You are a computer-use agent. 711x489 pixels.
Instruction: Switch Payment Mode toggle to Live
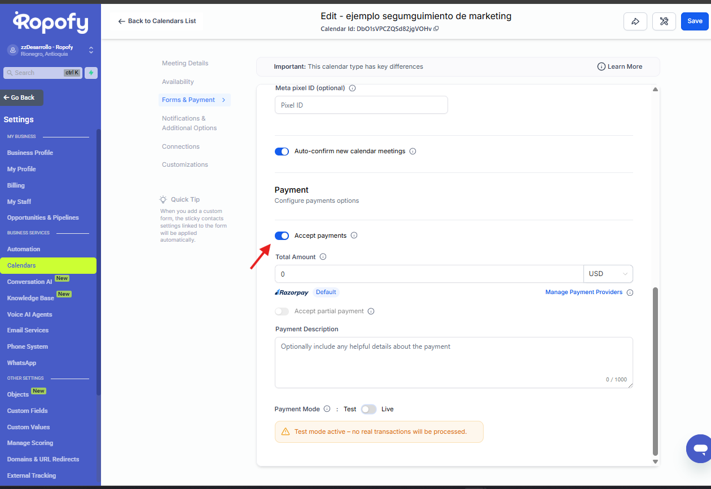[x=368, y=409]
